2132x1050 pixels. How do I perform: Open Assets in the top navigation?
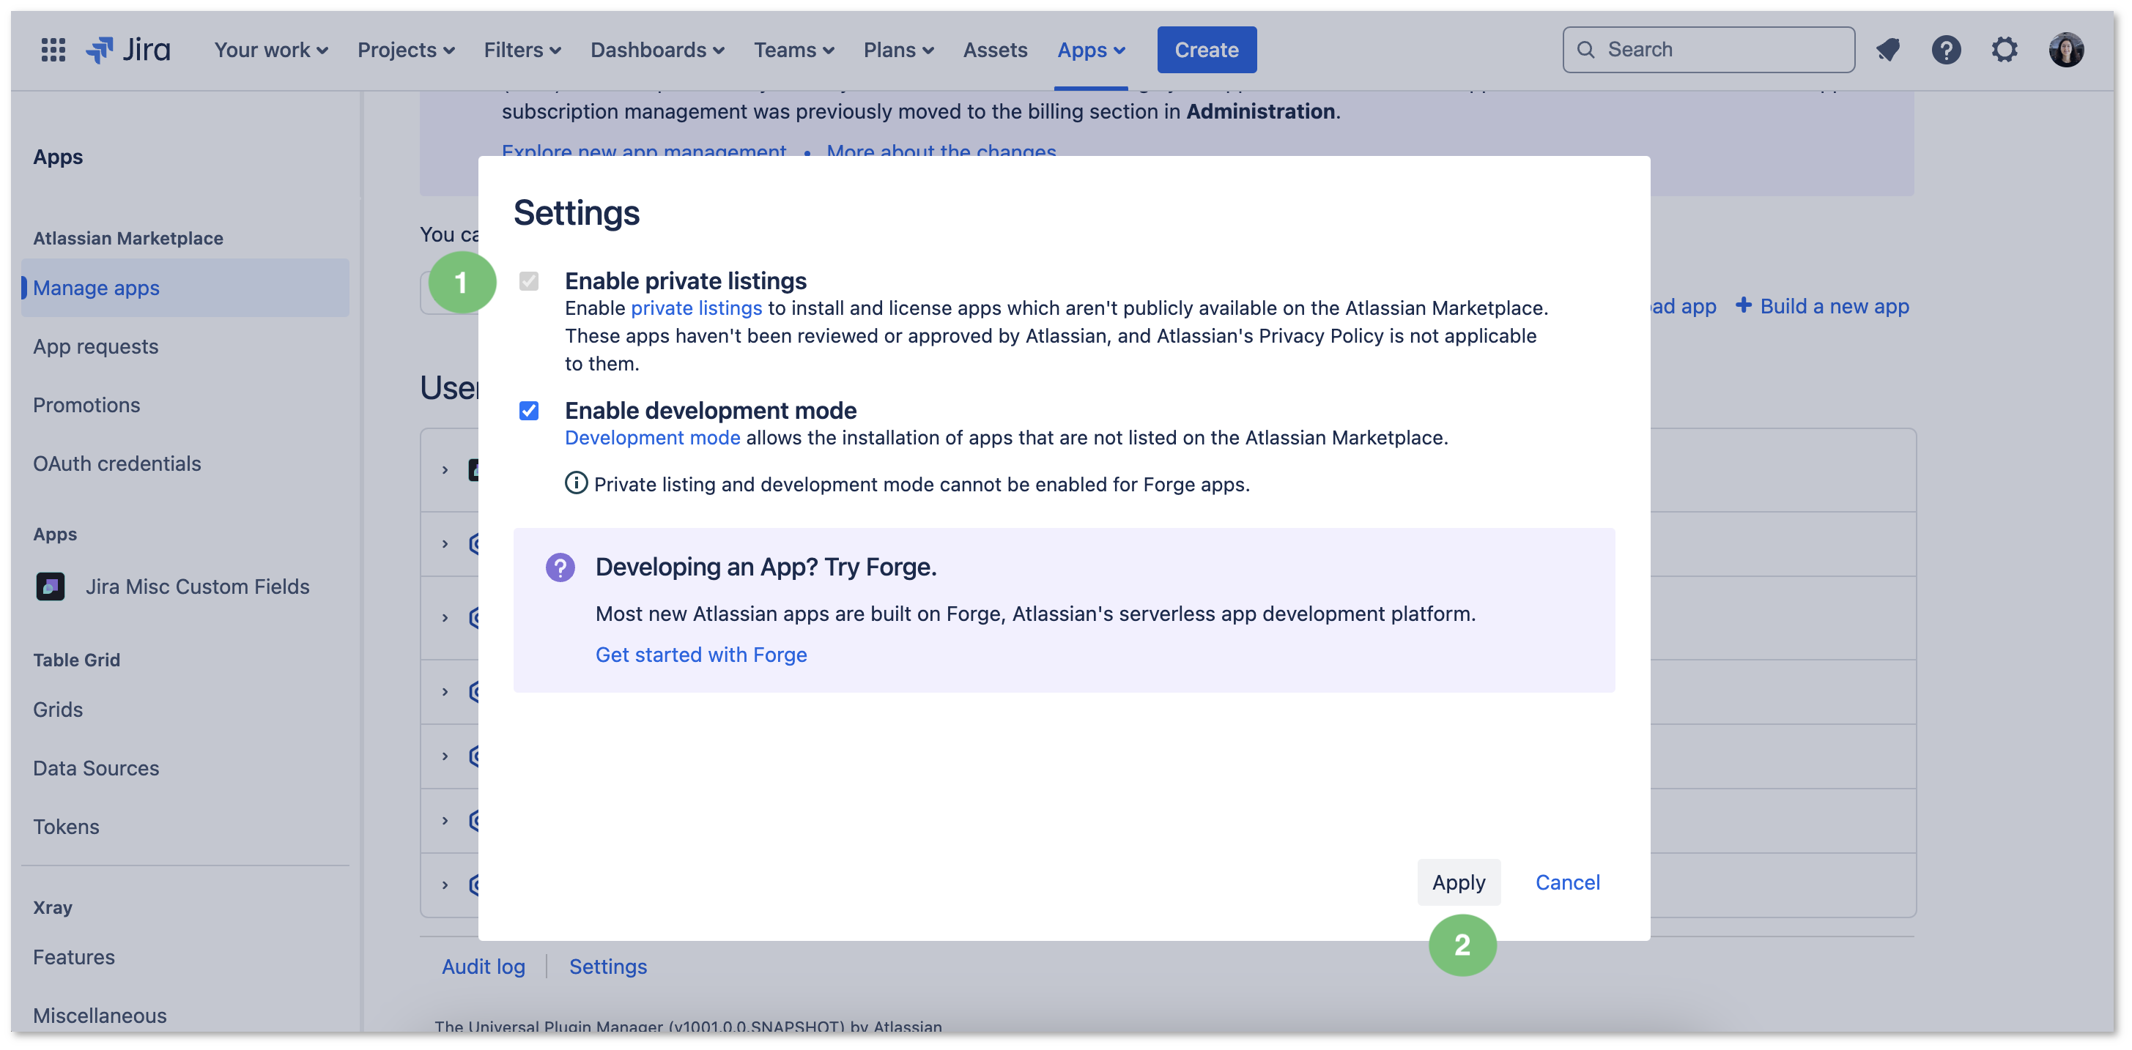click(995, 50)
